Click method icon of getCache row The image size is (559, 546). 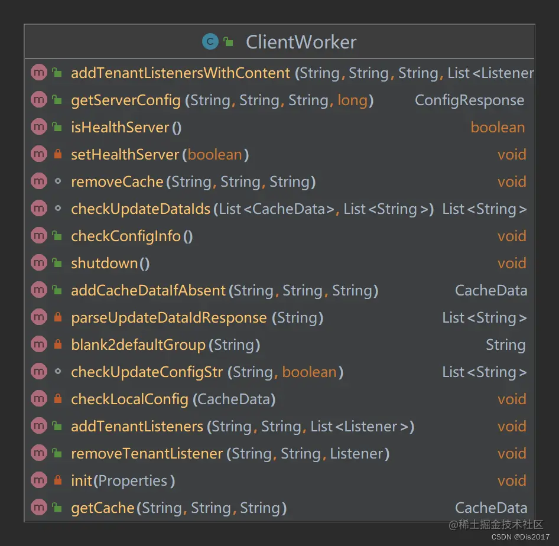click(39, 508)
